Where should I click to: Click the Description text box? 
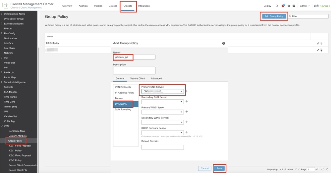click(134, 71)
